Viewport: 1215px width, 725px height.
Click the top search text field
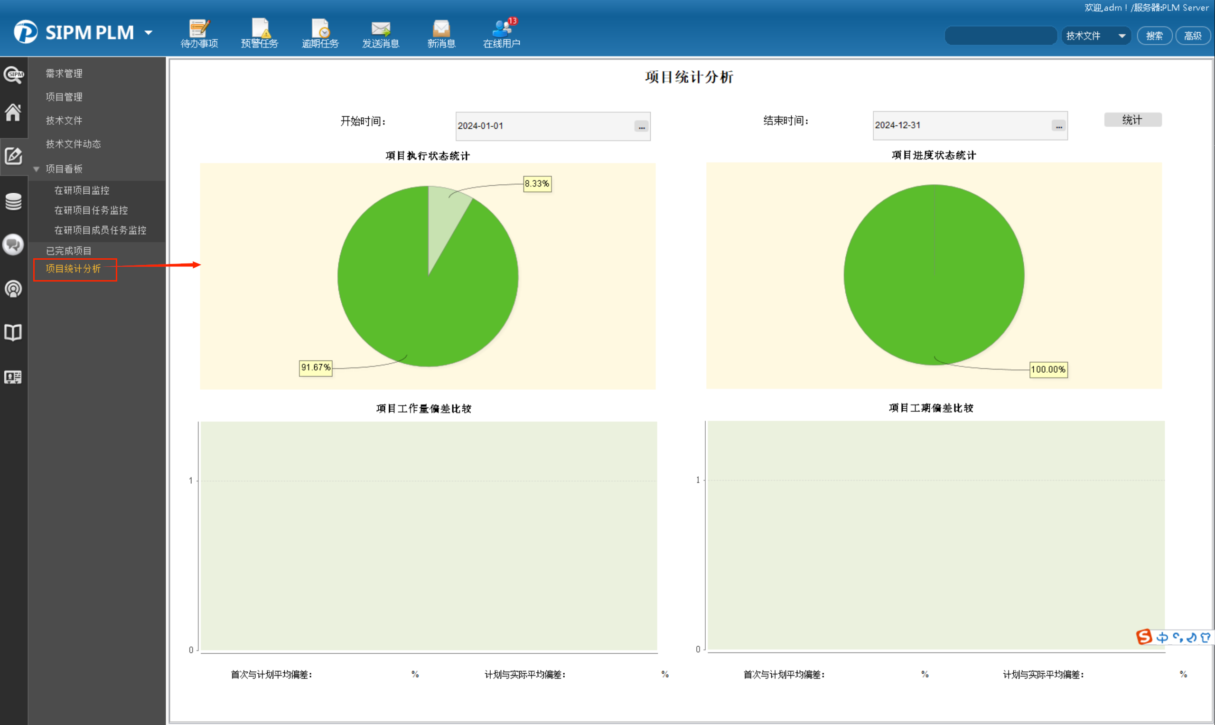1000,36
